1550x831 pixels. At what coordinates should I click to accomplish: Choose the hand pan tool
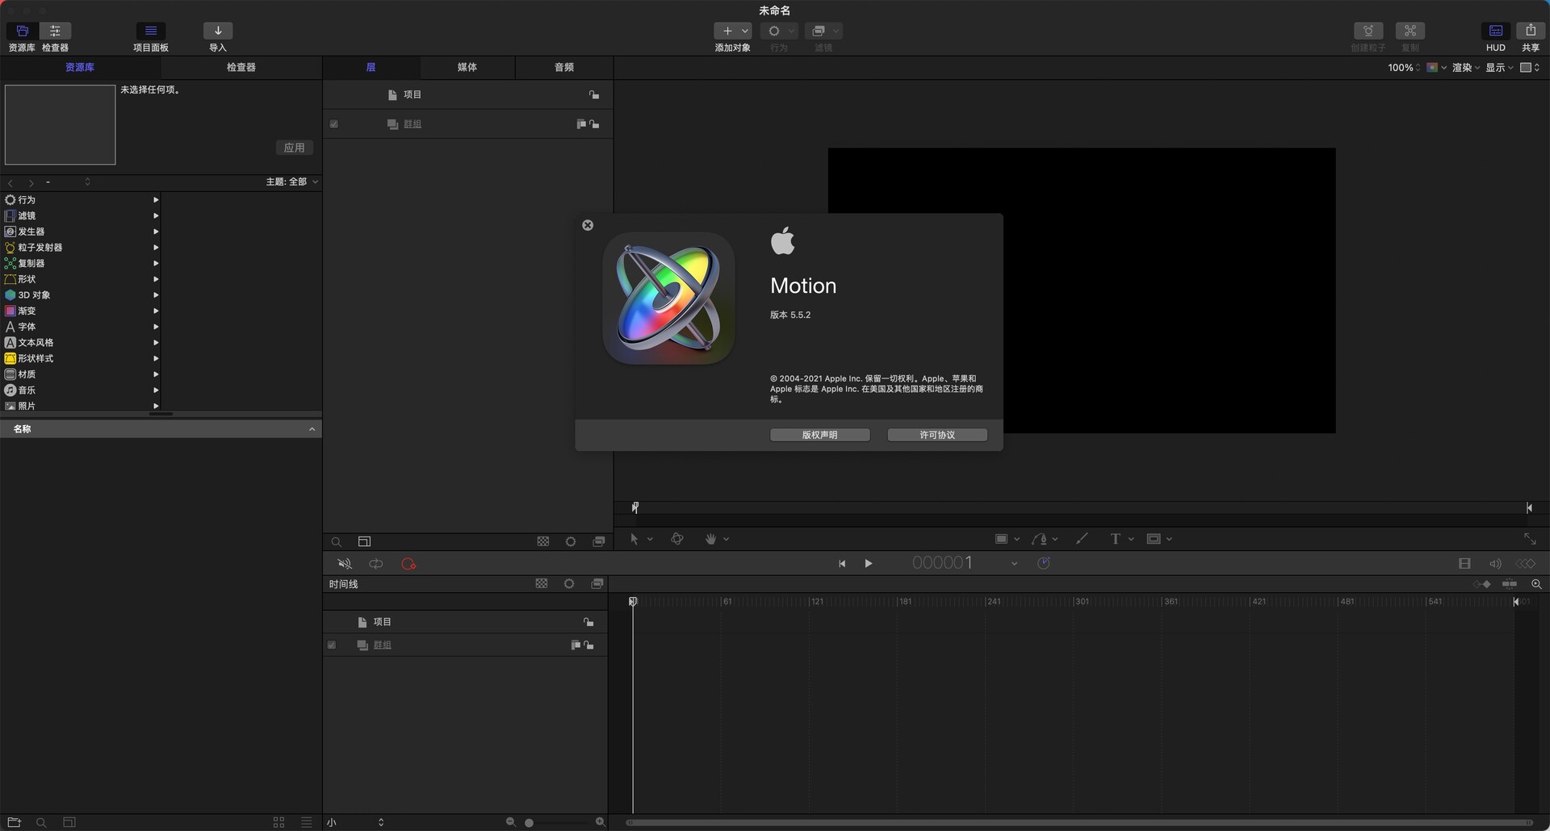710,539
